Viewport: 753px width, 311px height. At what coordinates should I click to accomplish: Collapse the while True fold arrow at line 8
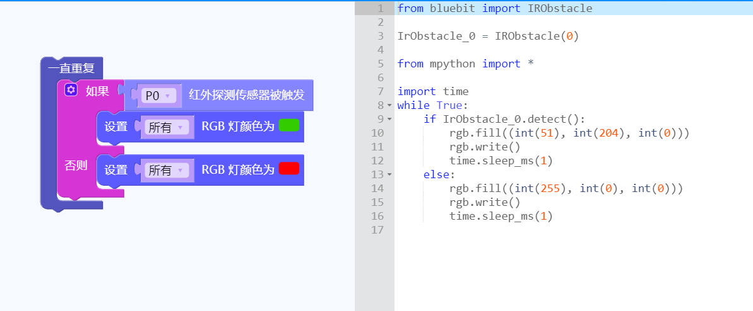(x=389, y=105)
